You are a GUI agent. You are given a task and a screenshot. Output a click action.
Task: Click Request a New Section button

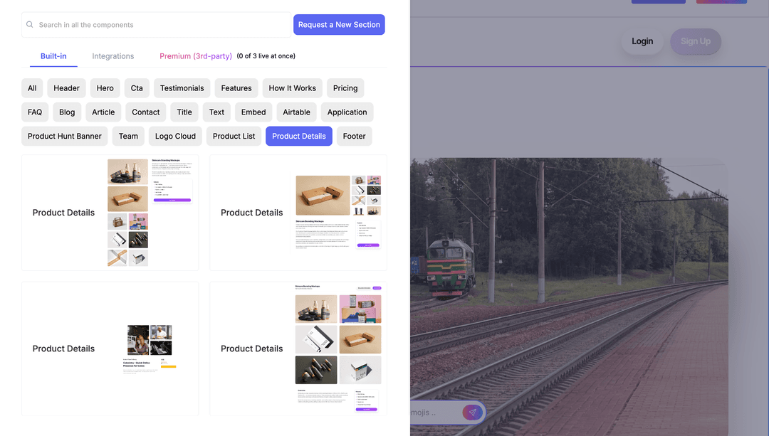(x=339, y=24)
